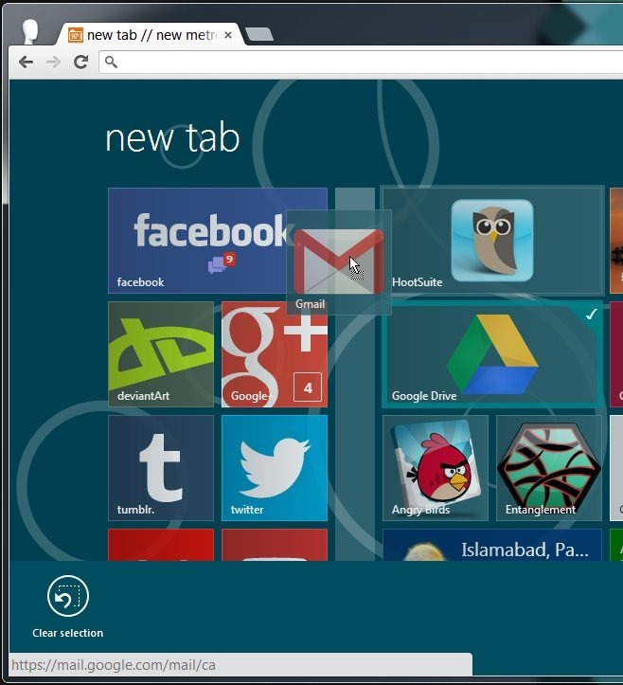
Task: Open the tumblr. tile
Action: [161, 468]
